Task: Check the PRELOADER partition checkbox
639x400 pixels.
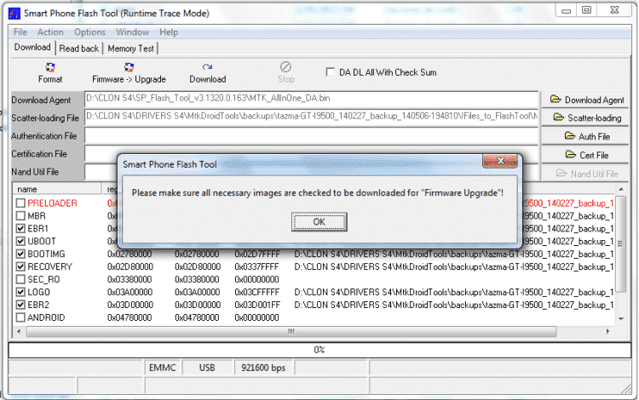Action: pyautogui.click(x=20, y=203)
